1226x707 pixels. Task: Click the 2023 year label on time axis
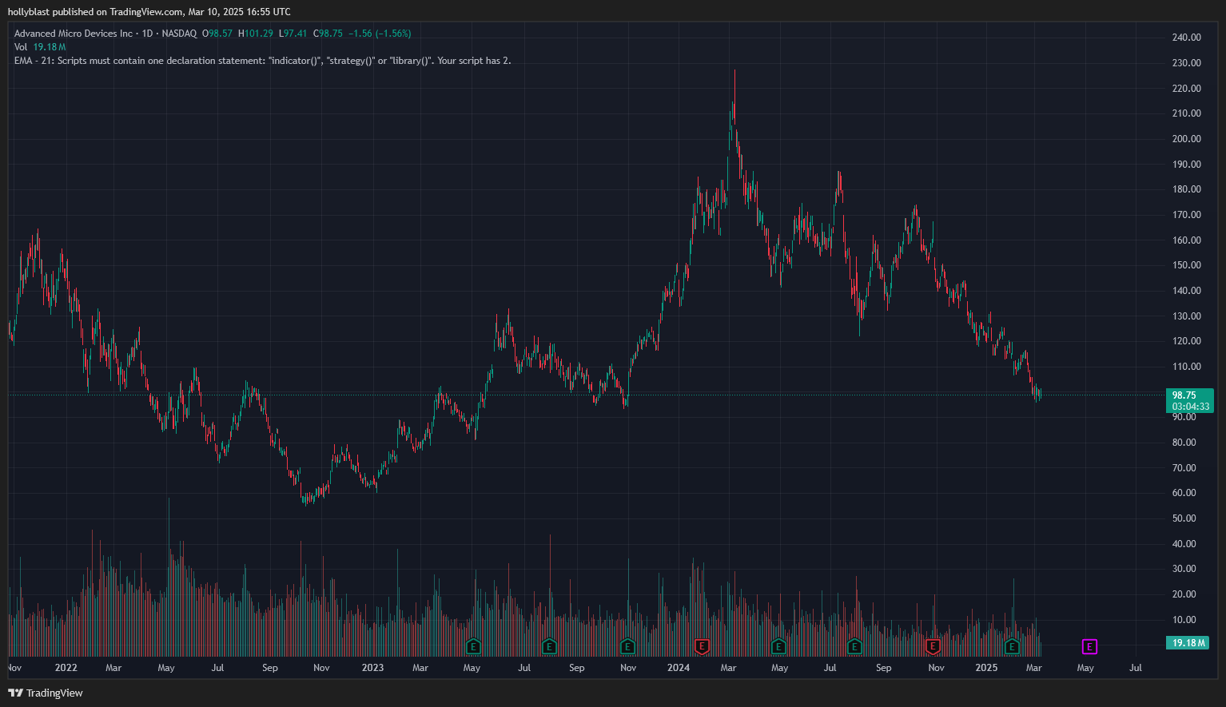click(372, 668)
